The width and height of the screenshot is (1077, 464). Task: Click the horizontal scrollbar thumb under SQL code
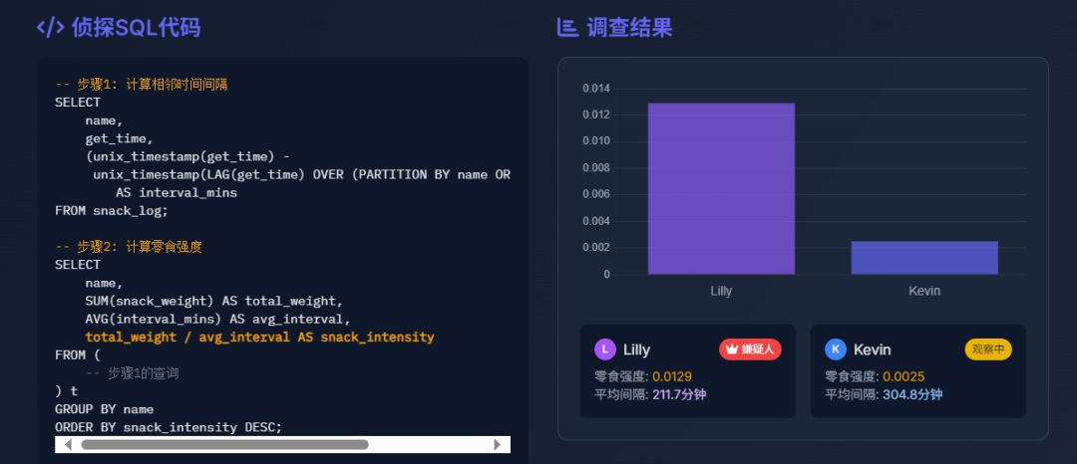click(x=224, y=444)
